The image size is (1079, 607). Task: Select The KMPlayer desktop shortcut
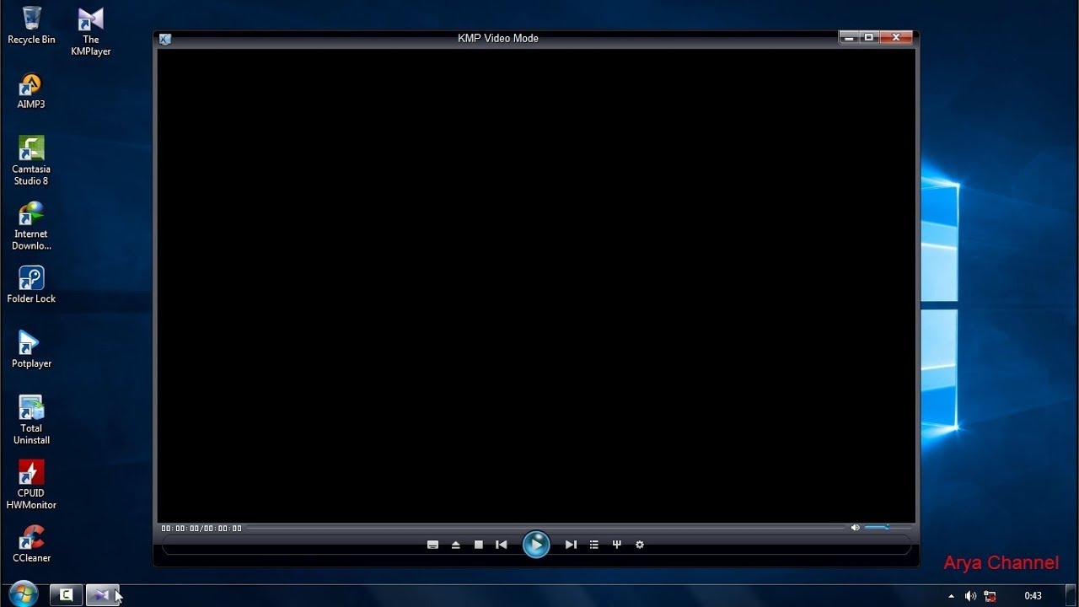(91, 32)
